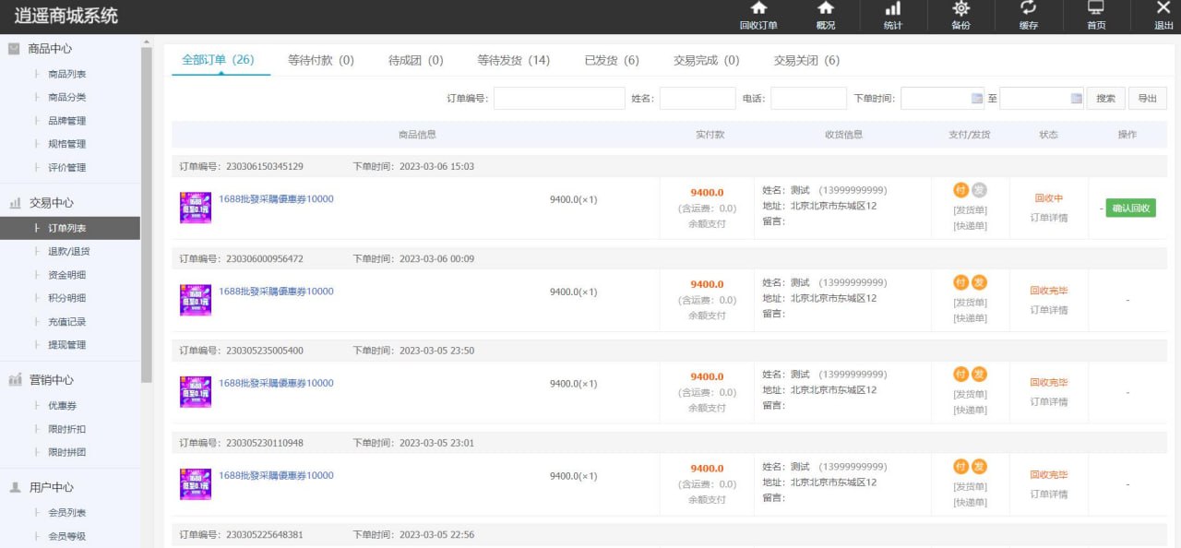Click the 回收订单 home icon in header
Screen dimensions: 1181x548
pyautogui.click(x=758, y=9)
